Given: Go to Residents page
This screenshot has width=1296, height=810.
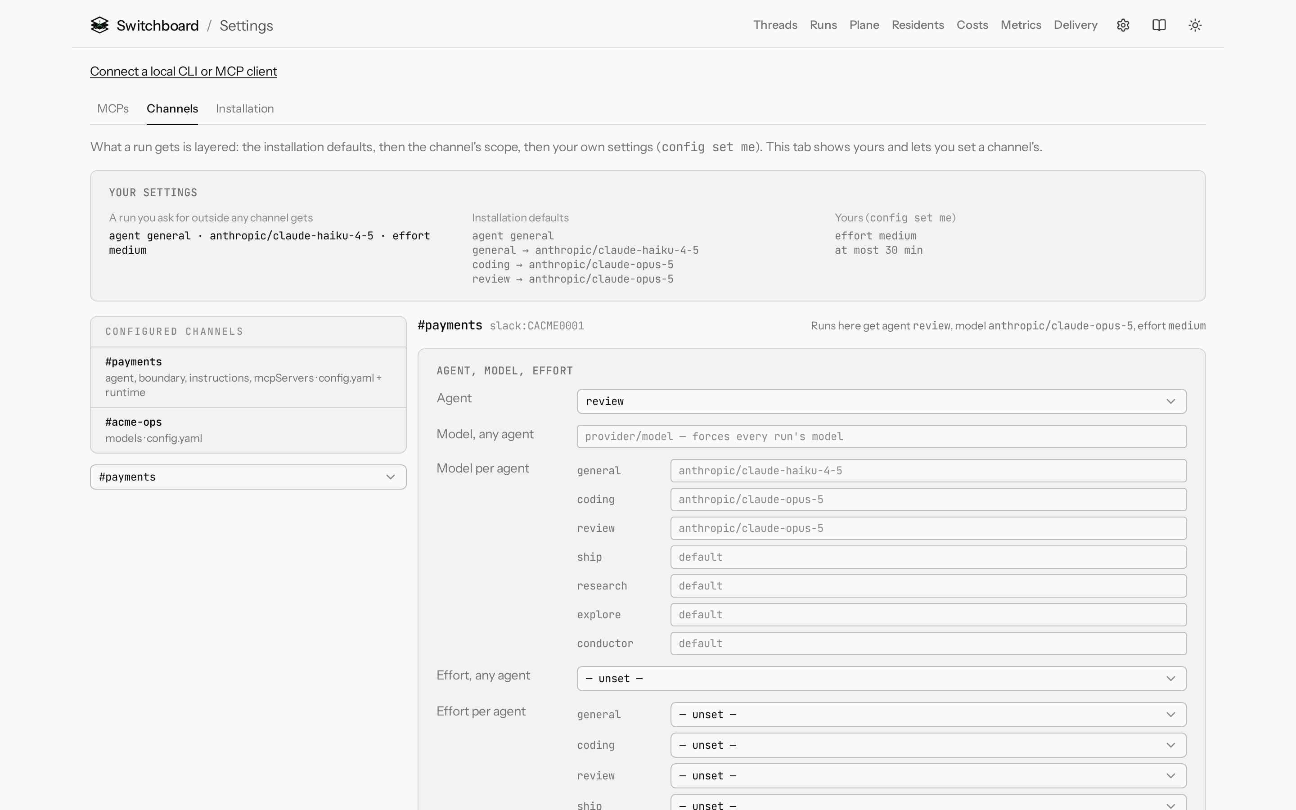Looking at the screenshot, I should pos(918,25).
